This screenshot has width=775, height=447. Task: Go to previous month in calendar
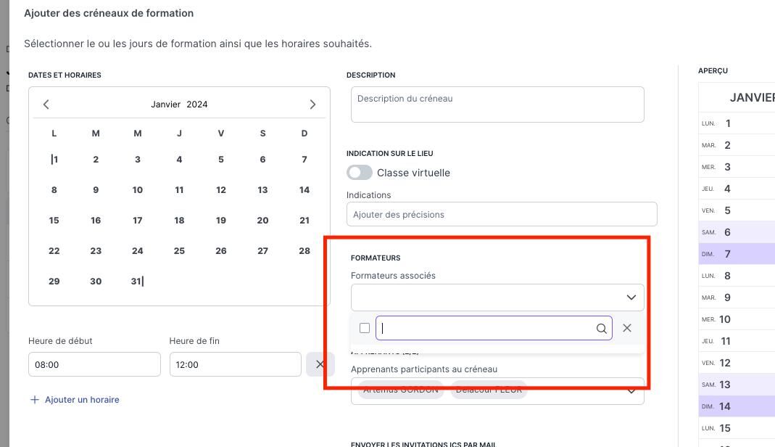tap(46, 104)
